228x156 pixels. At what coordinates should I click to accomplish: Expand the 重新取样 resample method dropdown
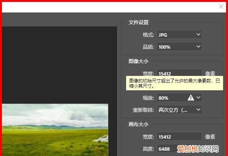point(180,110)
